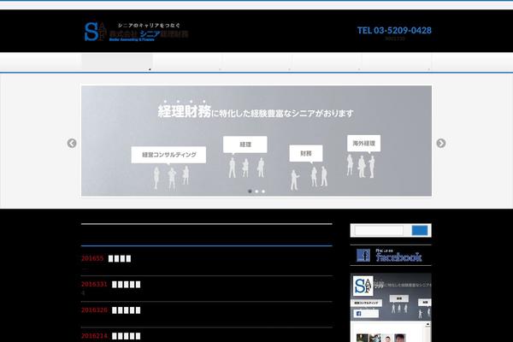Screen dimensions: 513x342
Task: Click the TEL 03-5209-0428 phone number
Action: [x=394, y=31]
